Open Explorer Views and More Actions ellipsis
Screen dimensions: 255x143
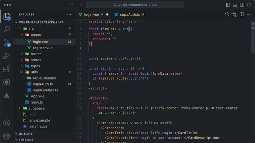(69, 14)
